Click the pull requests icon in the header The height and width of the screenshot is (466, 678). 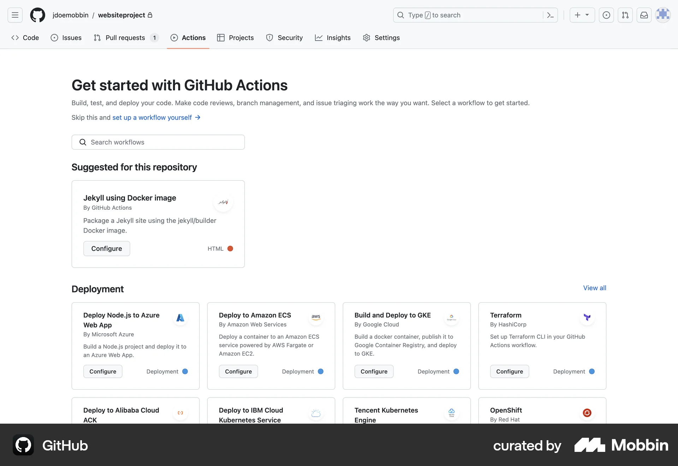(x=625, y=15)
